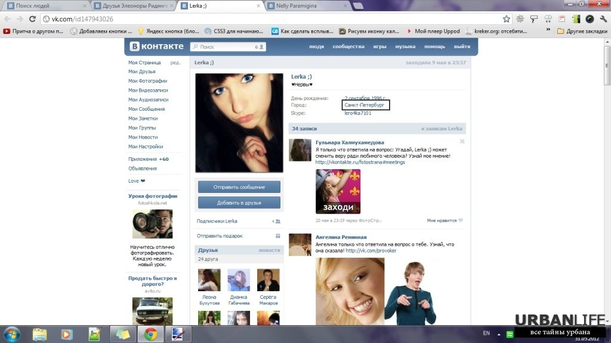Image resolution: width=611 pixels, height=343 pixels.
Task: Open Мои Сообщения in sidebar
Action: click(147, 109)
